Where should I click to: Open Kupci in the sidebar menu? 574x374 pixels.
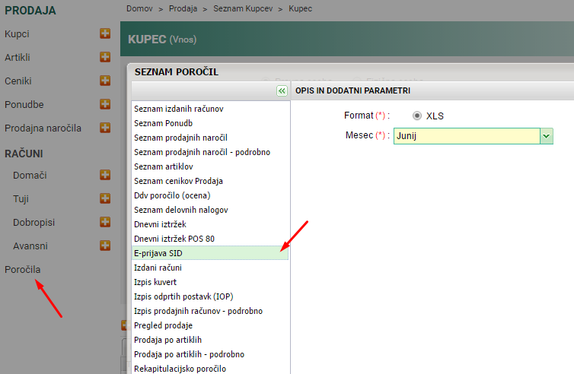[17, 34]
